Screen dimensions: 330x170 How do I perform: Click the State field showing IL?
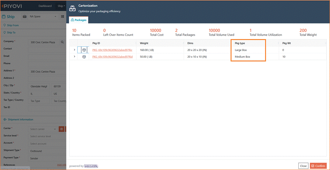[39, 94]
